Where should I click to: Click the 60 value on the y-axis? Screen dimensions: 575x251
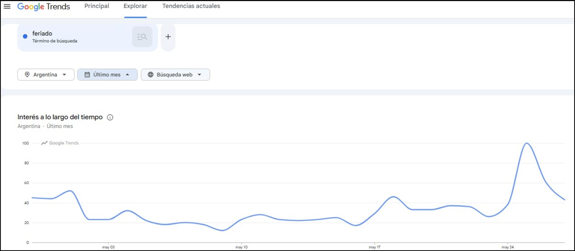26,183
